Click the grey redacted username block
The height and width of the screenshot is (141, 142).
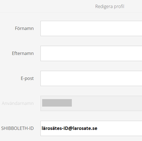[57, 103]
